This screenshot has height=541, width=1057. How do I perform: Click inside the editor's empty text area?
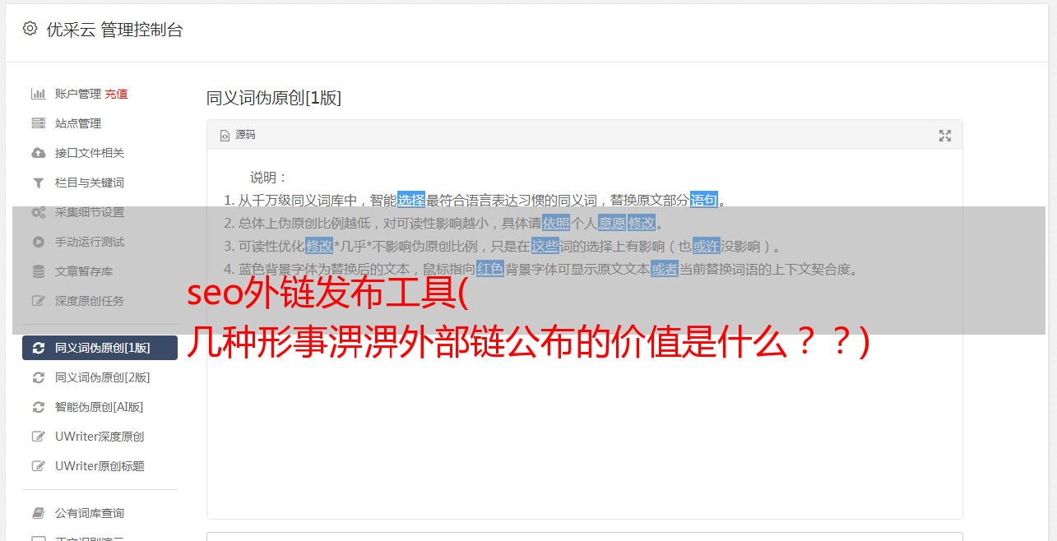[584, 428]
